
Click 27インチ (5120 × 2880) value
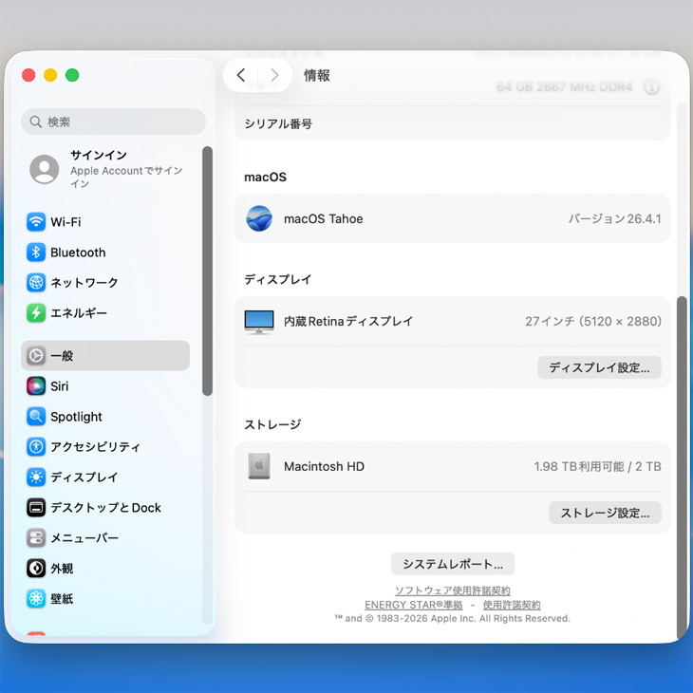click(x=593, y=321)
